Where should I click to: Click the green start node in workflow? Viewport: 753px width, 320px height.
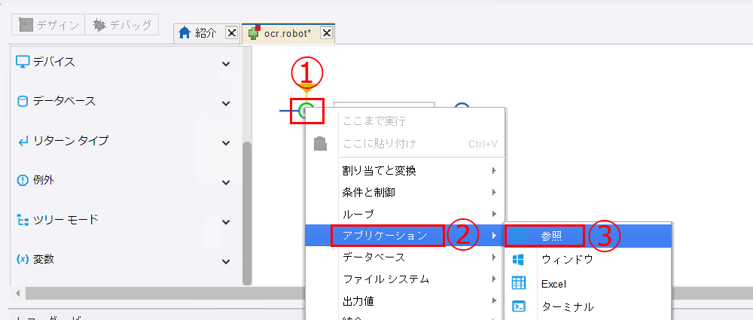click(x=306, y=110)
